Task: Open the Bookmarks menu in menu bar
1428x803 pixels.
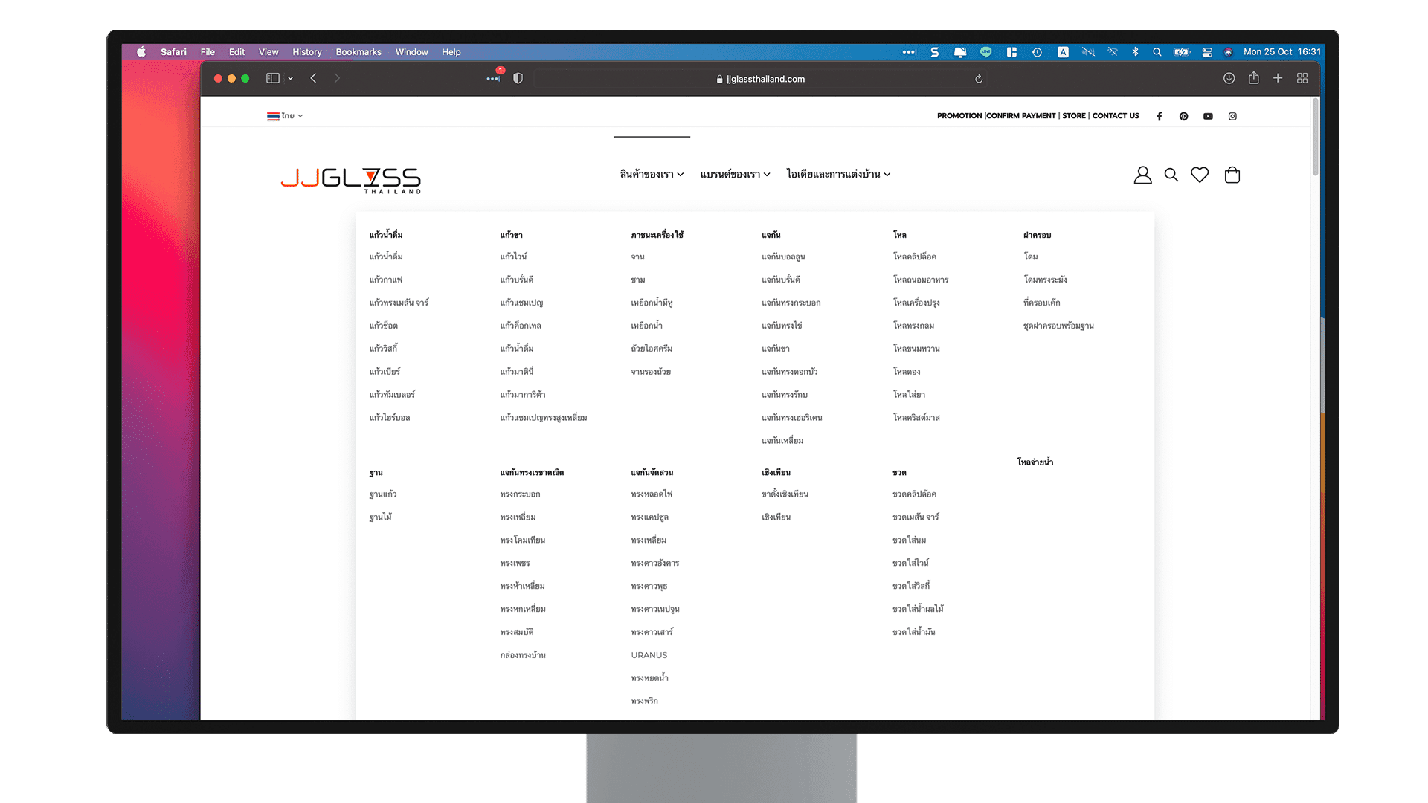Action: (358, 52)
